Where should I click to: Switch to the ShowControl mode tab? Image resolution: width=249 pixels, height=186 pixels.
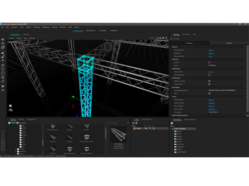pyautogui.click(x=91, y=31)
